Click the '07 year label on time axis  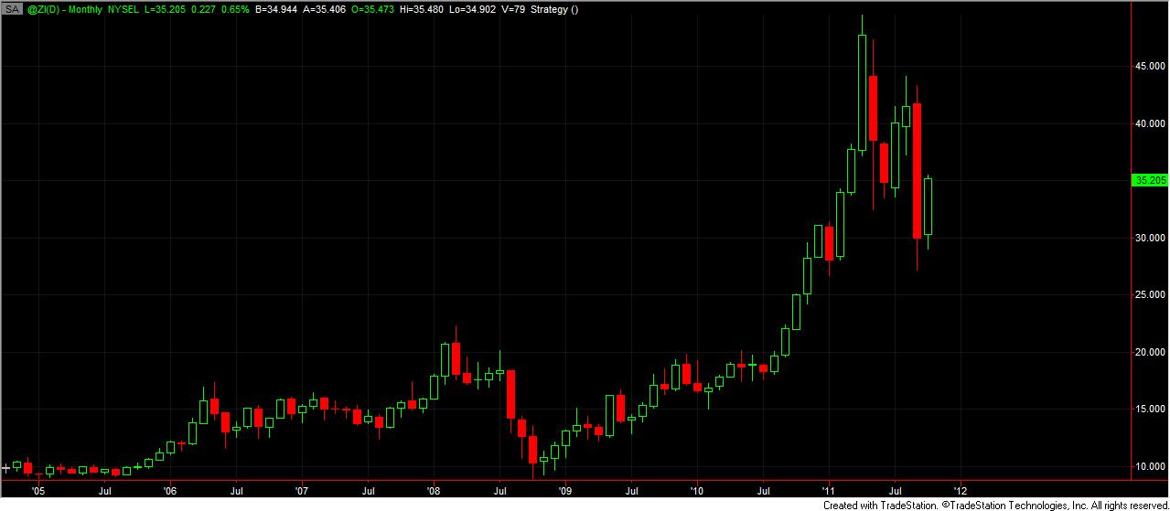[301, 490]
